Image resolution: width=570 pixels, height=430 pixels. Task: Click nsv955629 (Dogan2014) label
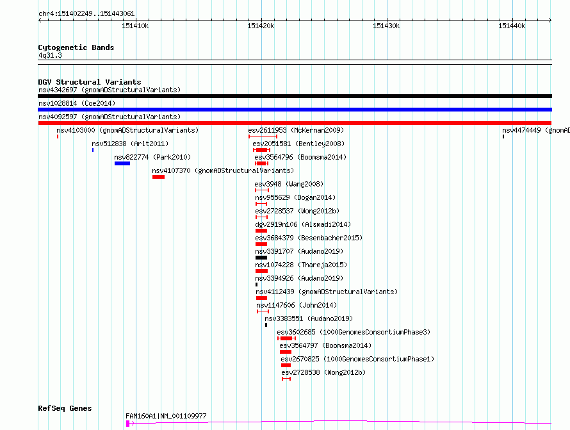[x=295, y=197]
